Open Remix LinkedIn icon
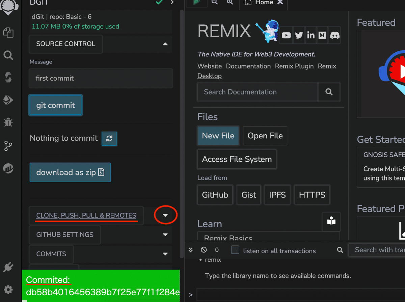The width and height of the screenshot is (405, 302). point(310,35)
